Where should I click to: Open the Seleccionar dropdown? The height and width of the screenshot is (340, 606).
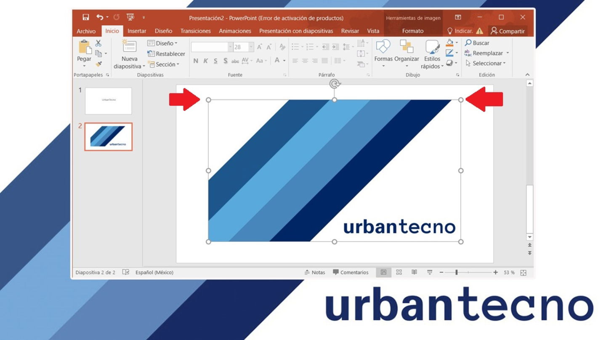pos(486,63)
